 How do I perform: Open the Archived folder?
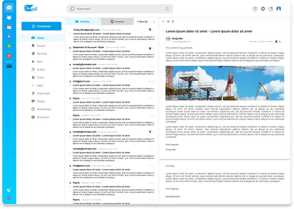(40, 117)
